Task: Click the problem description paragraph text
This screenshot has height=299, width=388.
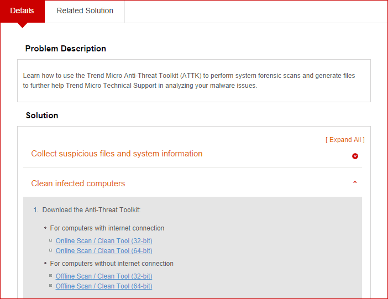Action: [x=189, y=81]
